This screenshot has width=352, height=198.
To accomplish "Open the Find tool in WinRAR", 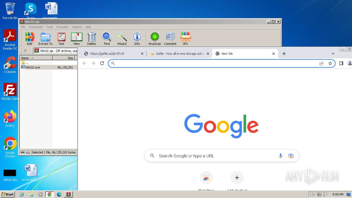I will pos(107,38).
